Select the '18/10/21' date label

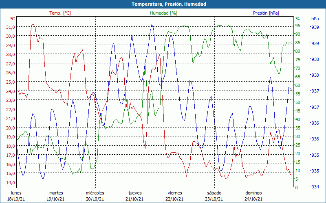[x=16, y=199]
